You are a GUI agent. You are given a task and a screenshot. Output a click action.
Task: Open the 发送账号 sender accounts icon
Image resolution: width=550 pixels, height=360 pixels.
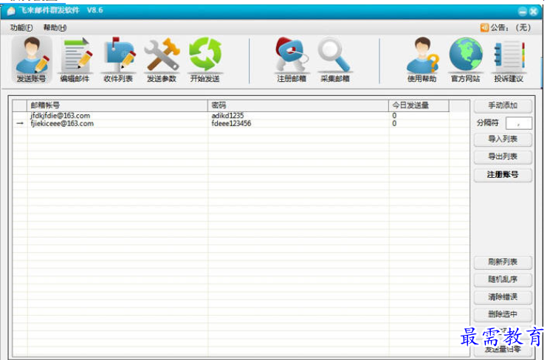pyautogui.click(x=31, y=59)
